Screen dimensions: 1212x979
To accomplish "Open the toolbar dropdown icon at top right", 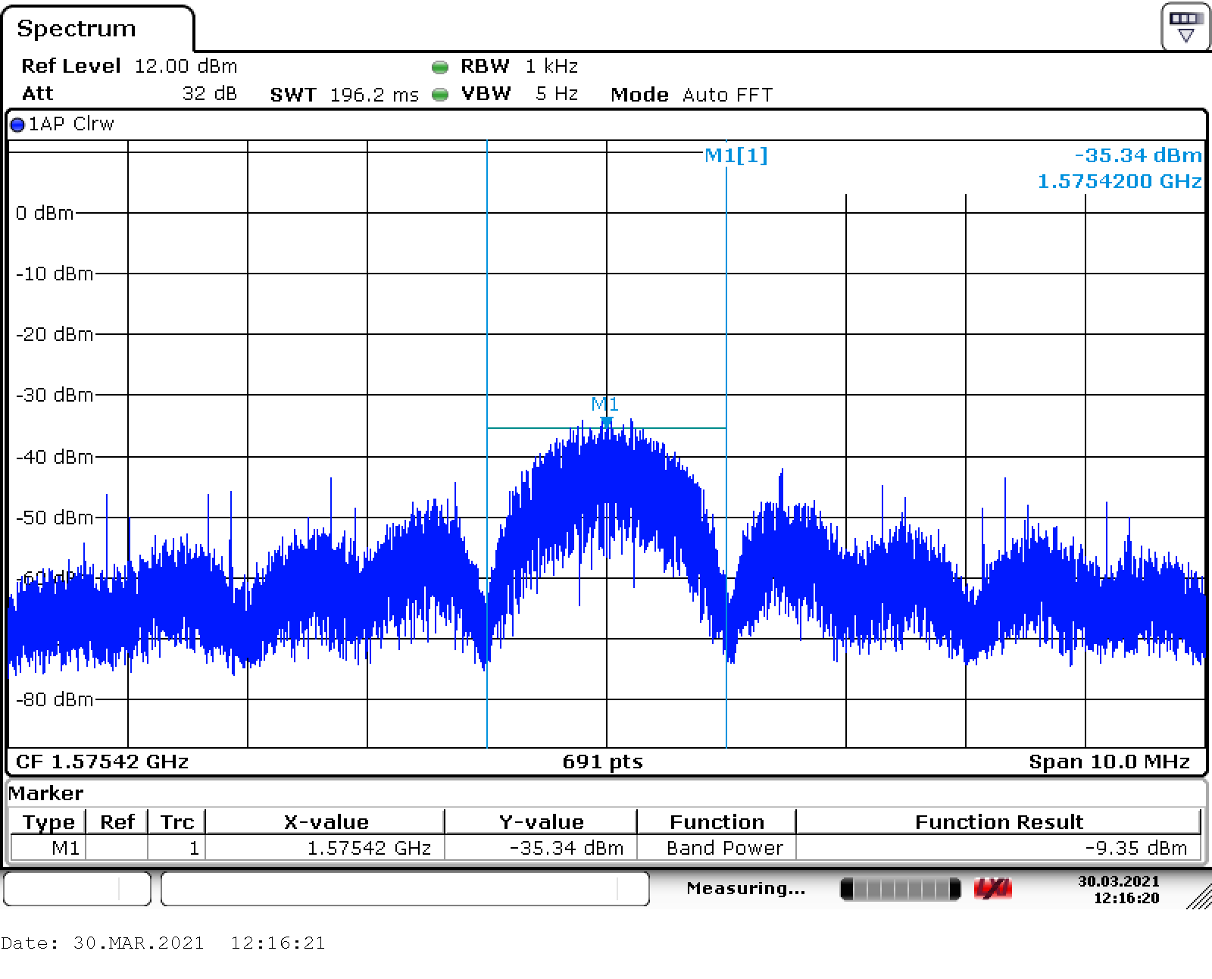I will click(1185, 27).
